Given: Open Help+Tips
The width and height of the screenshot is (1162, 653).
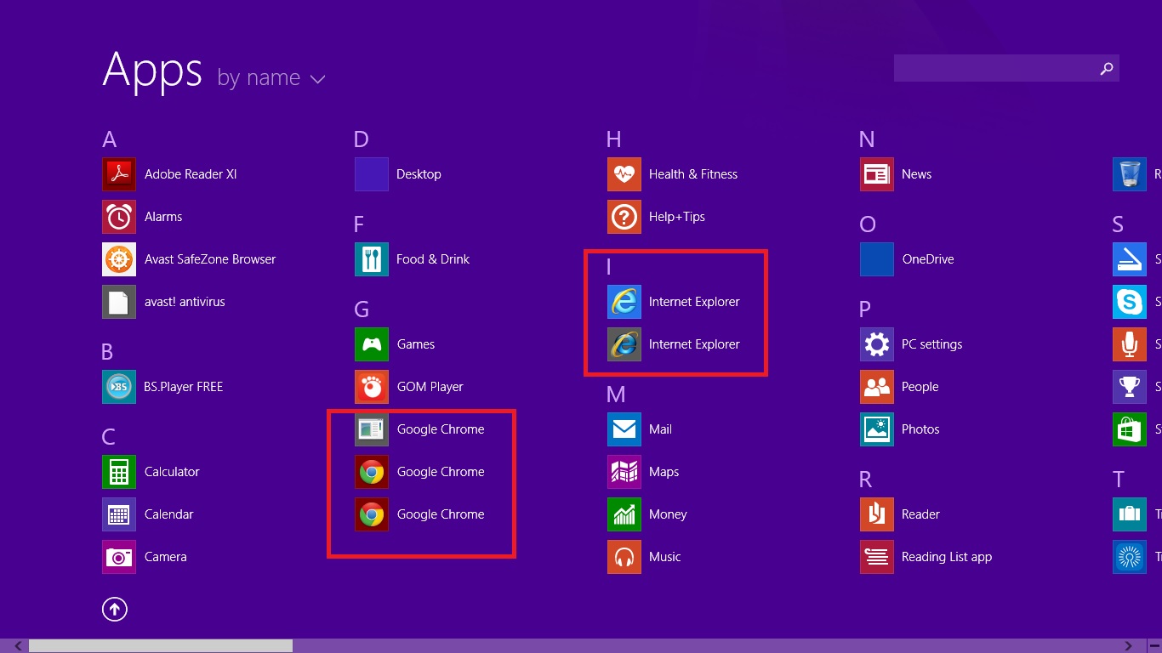Looking at the screenshot, I should (656, 217).
